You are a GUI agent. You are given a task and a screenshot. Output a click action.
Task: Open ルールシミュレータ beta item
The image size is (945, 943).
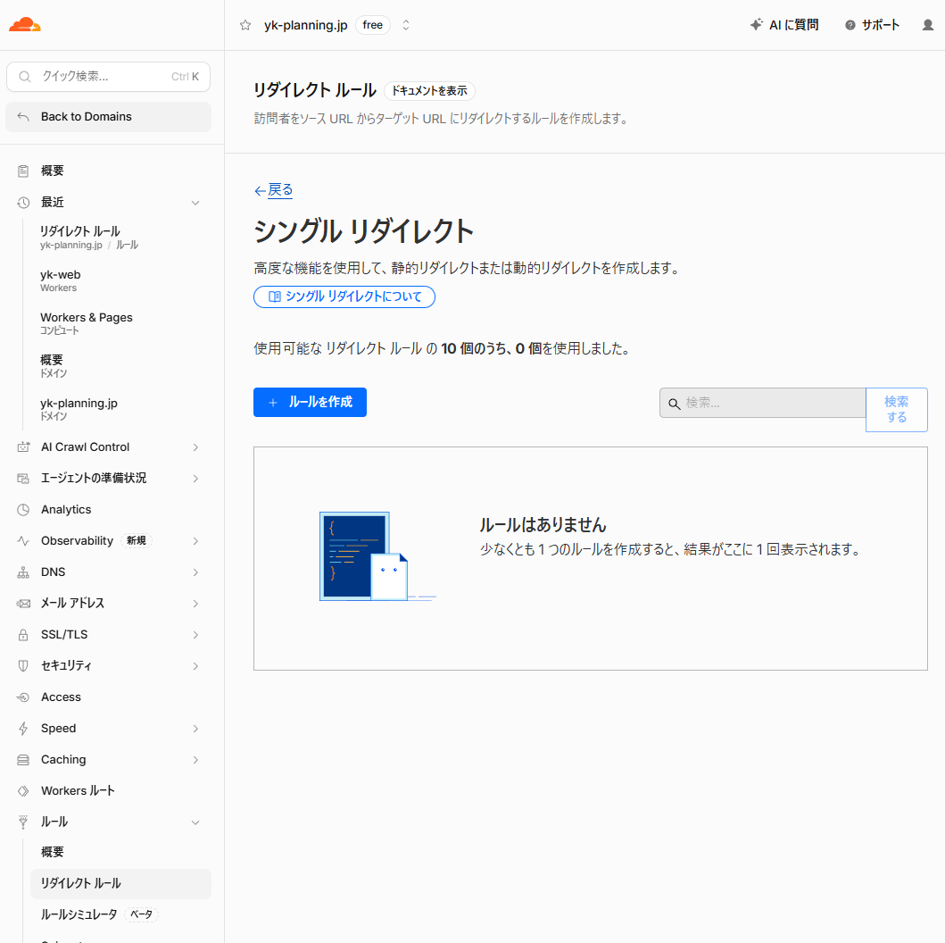99,915
